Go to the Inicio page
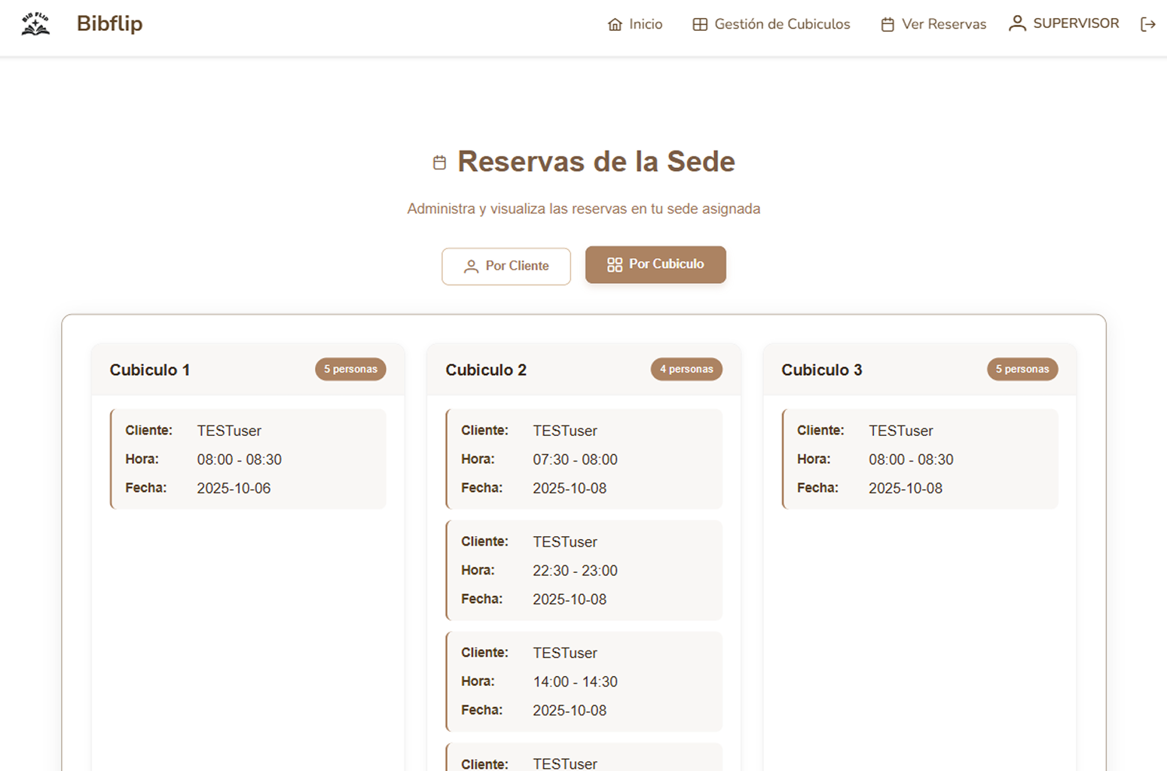This screenshot has height=771, width=1167. tap(635, 24)
